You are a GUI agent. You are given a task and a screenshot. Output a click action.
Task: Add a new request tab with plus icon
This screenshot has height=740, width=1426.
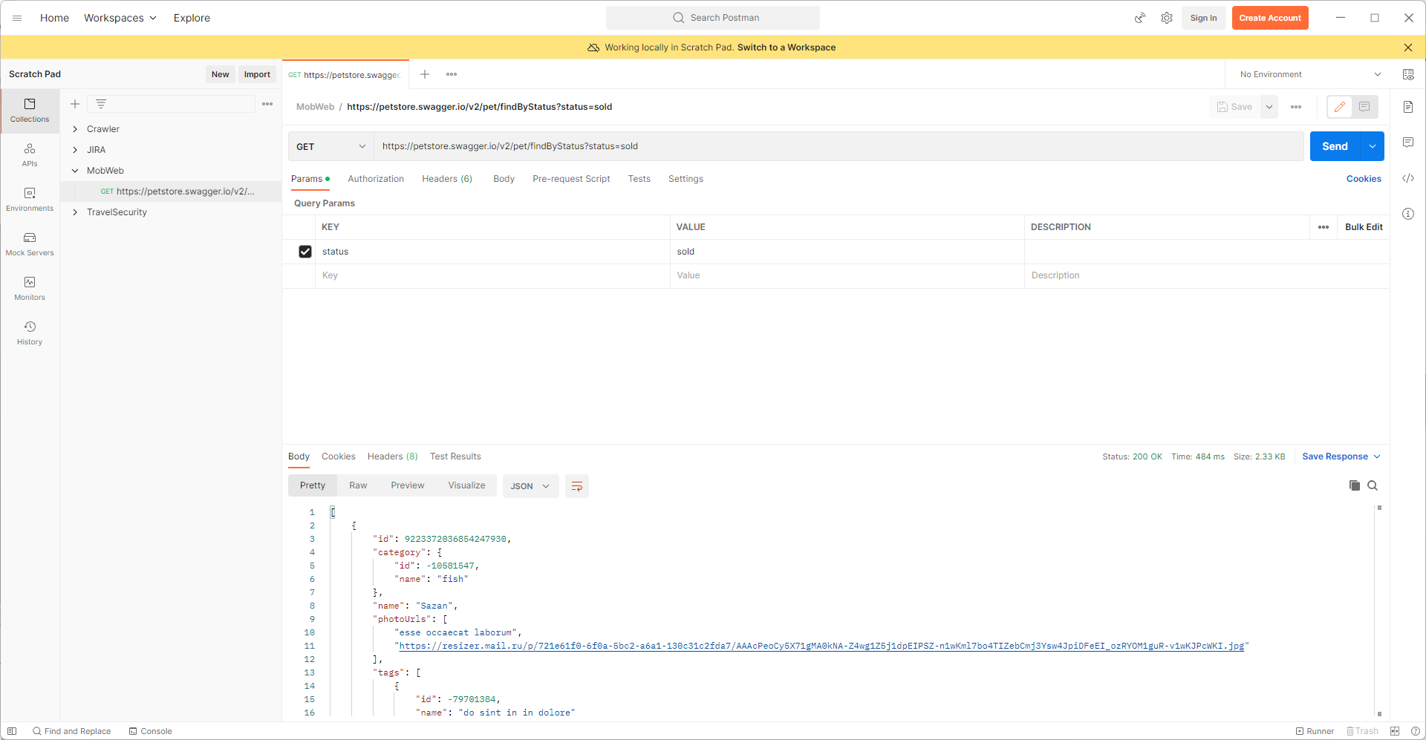coord(425,74)
